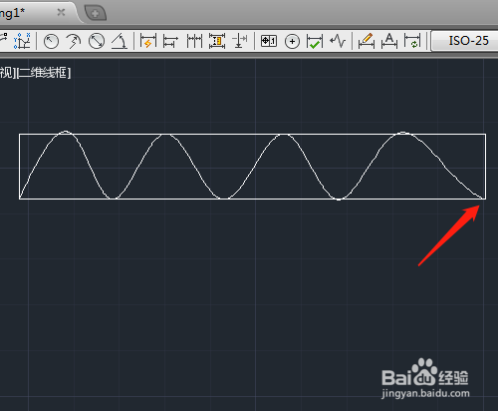498x411 pixels.
Task: Select the Angular dimension tool
Action: pyautogui.click(x=120, y=41)
